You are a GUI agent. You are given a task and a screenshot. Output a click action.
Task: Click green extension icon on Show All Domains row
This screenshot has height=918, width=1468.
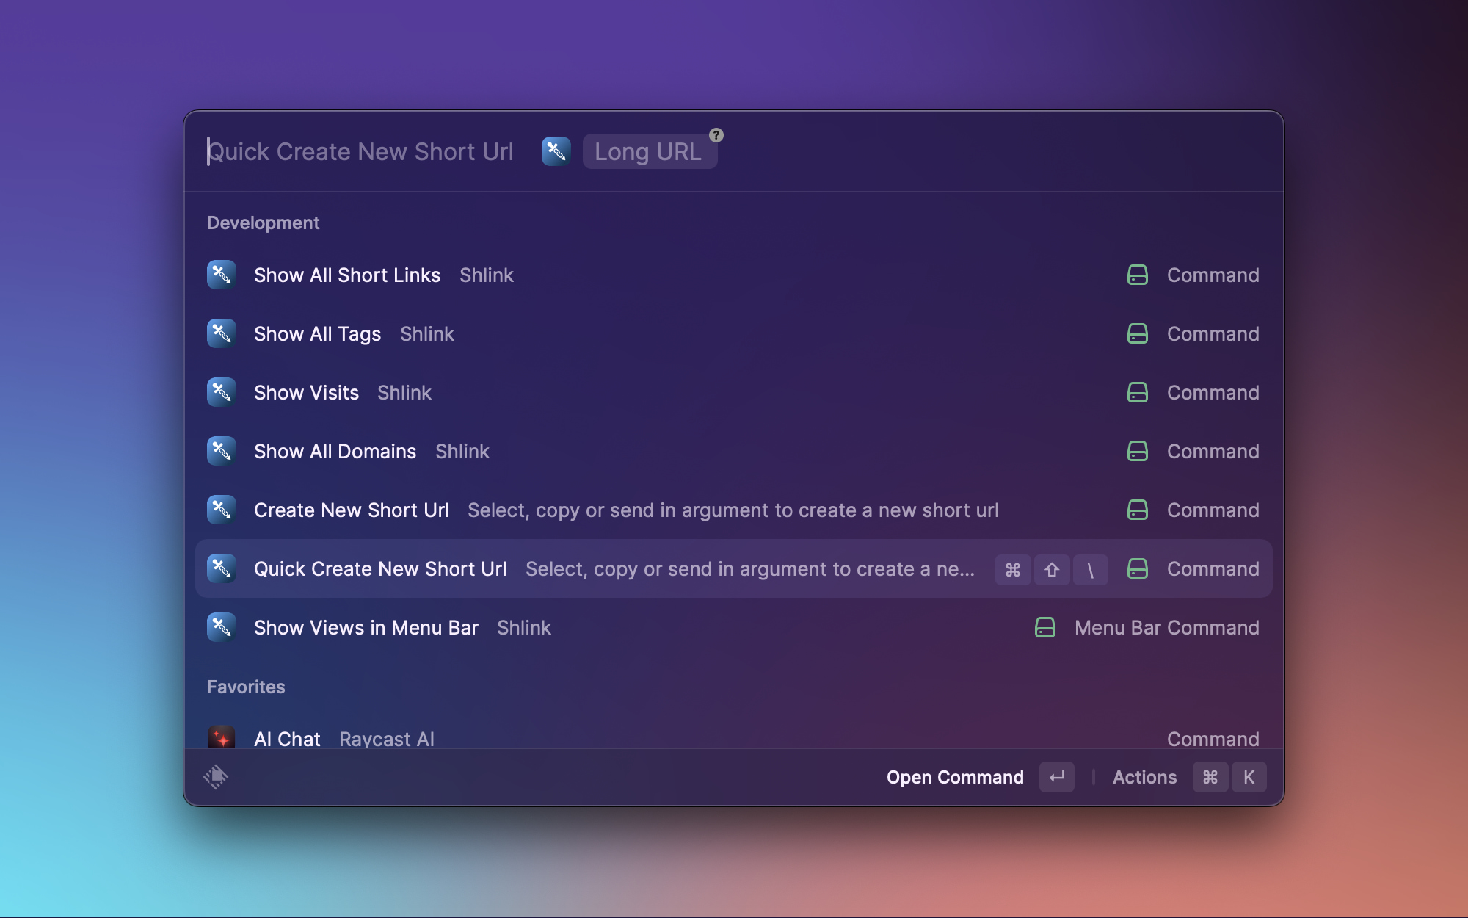point(1137,451)
